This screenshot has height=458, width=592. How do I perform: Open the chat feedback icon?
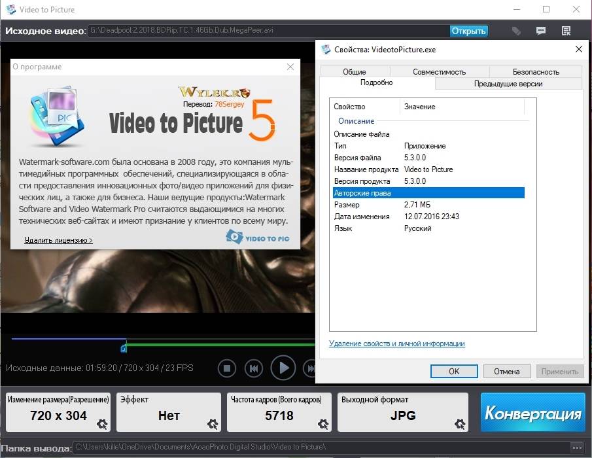541,31
